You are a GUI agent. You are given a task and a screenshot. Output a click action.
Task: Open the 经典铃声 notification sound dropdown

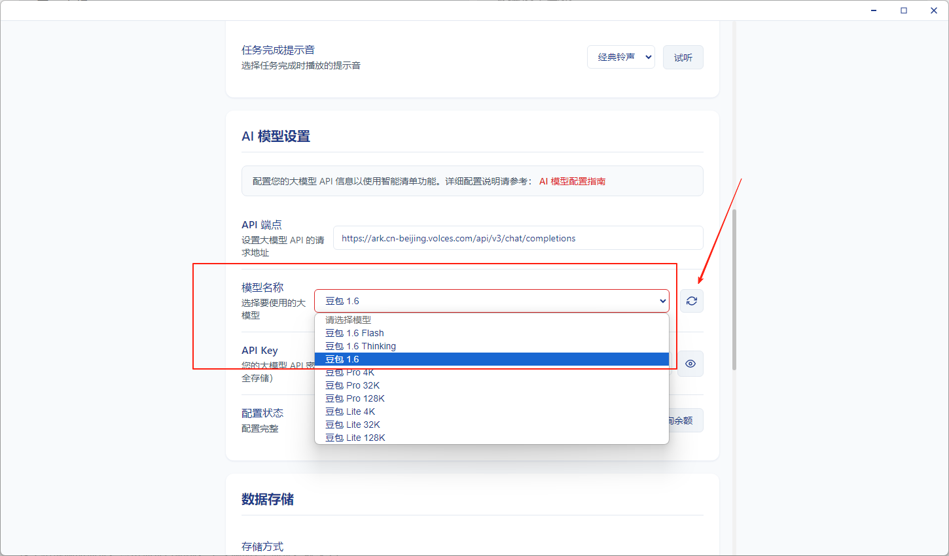tap(621, 57)
